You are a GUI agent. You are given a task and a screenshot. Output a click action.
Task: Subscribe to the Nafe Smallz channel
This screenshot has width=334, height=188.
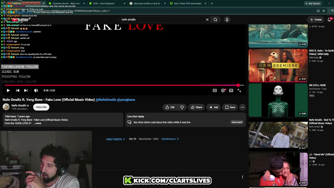[41, 107]
